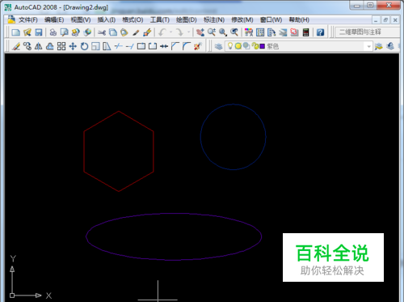Select the Cut scissors icon

tap(102, 32)
